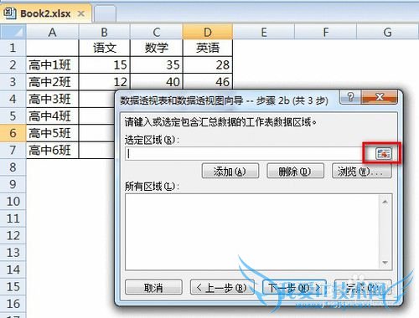
Task: Click the 语文 header cell
Action: coord(105,48)
